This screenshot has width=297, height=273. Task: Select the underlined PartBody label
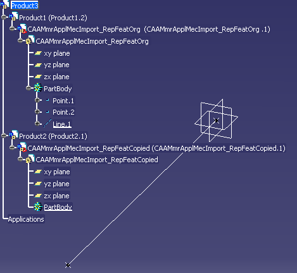[58, 207]
